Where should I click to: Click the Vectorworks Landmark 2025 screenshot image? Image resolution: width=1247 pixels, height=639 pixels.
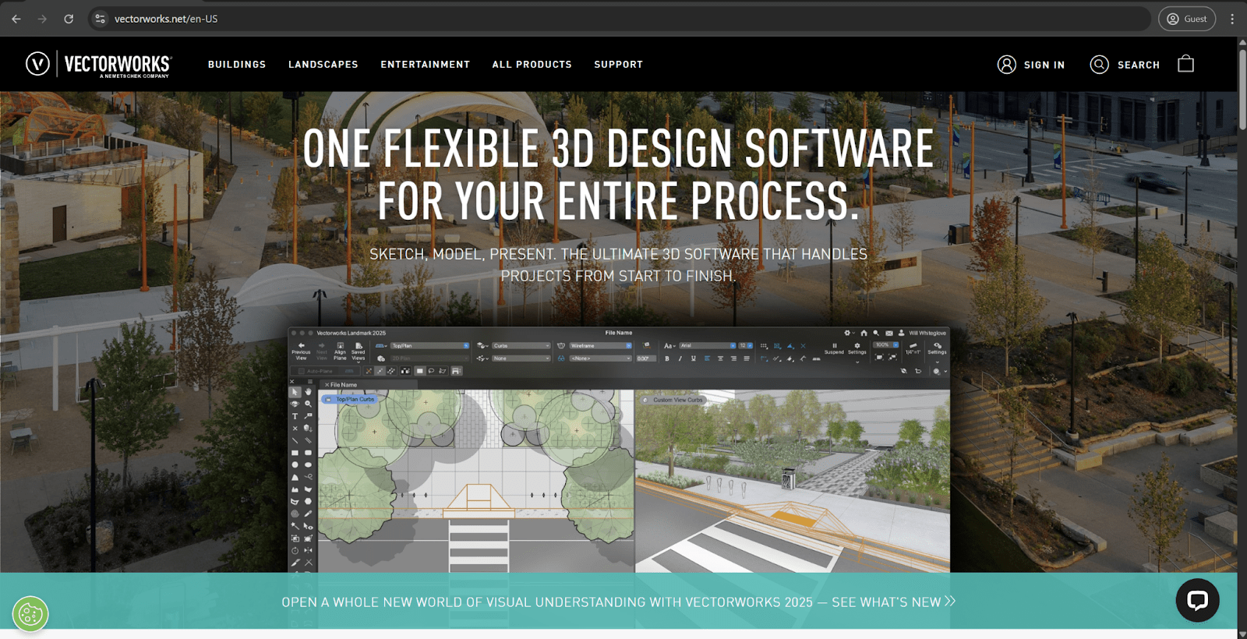[619, 450]
